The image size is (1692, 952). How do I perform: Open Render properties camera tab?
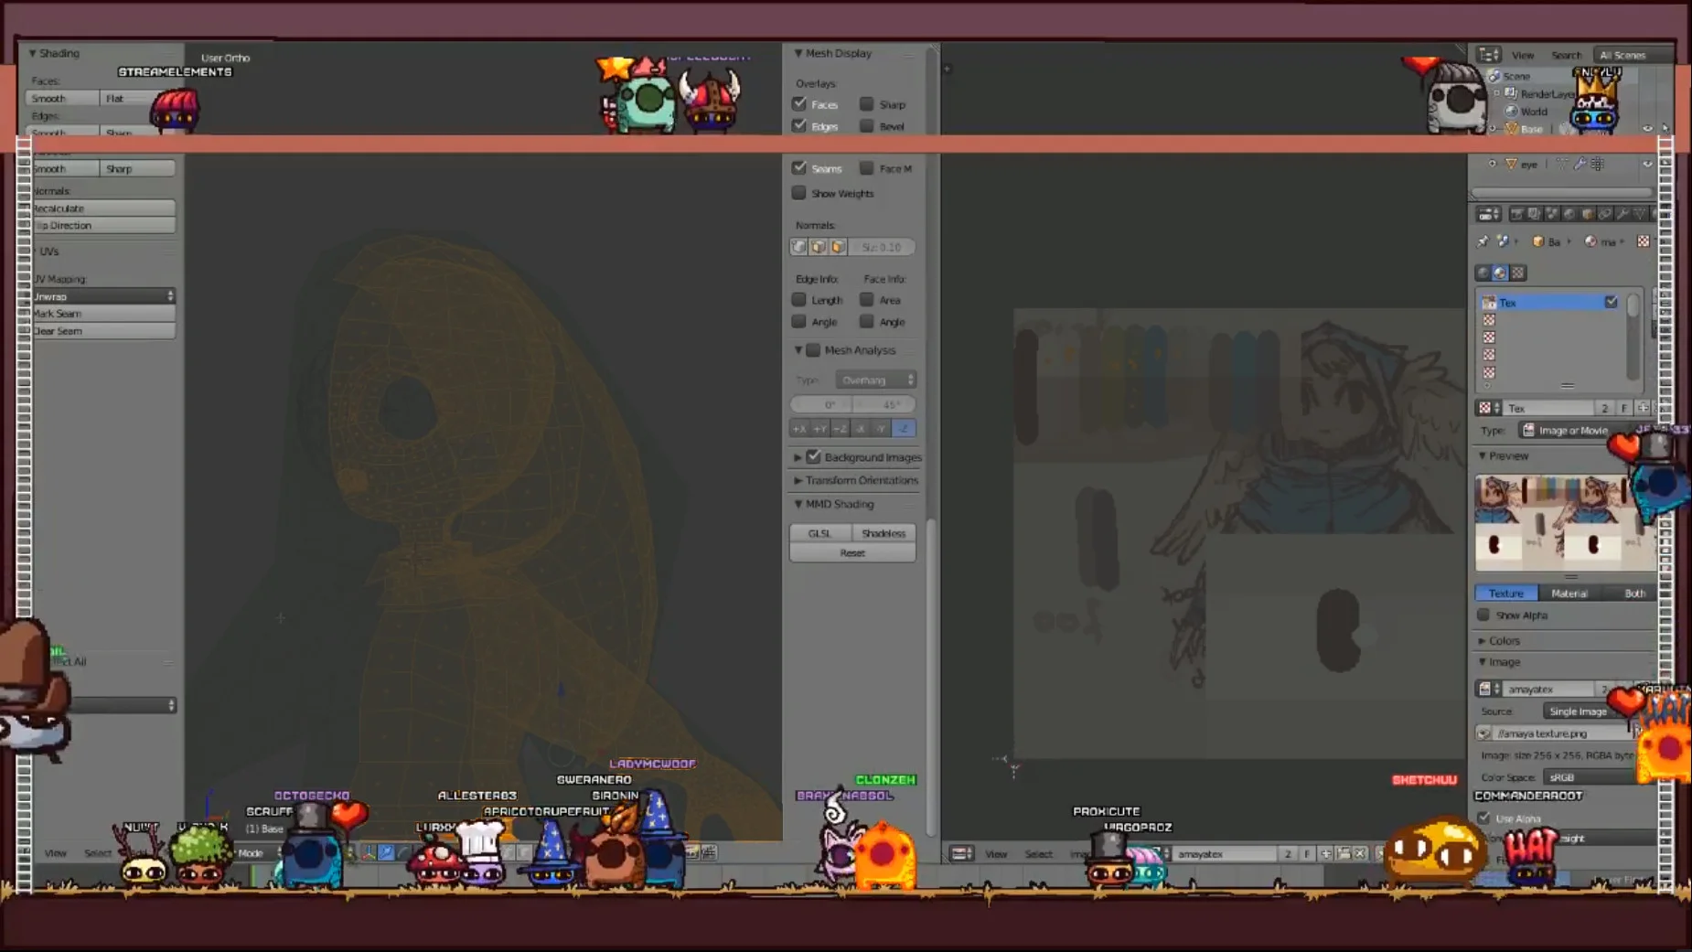tap(1517, 214)
